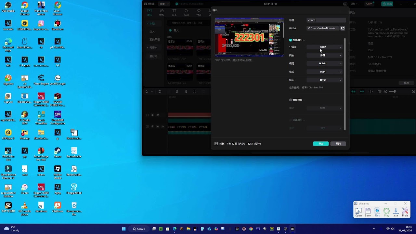The height and width of the screenshot is (234, 416).
Task: Click the export cover preview thumbnail
Action: click(x=249, y=37)
